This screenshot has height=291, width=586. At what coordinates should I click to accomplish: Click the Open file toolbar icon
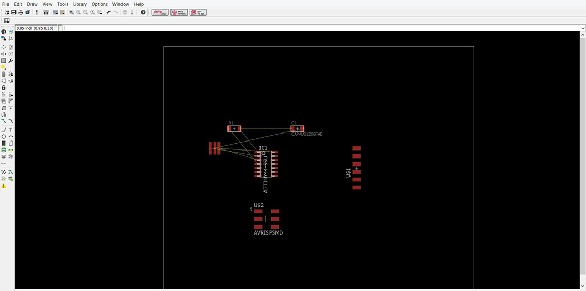[7, 12]
